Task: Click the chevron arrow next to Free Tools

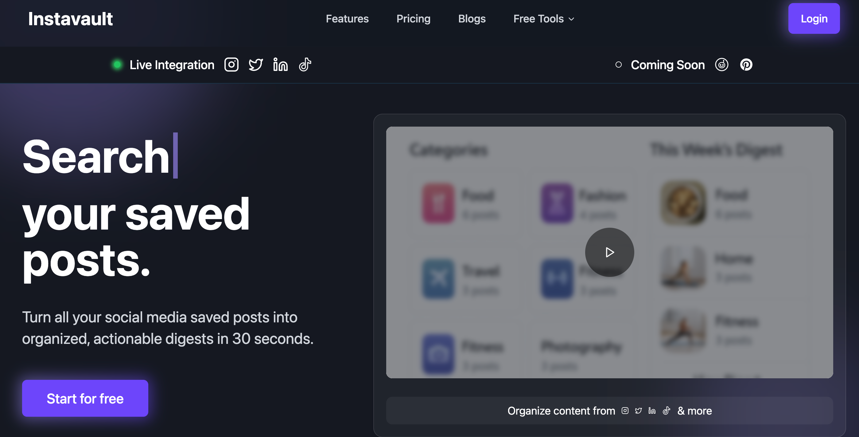Action: 572,19
